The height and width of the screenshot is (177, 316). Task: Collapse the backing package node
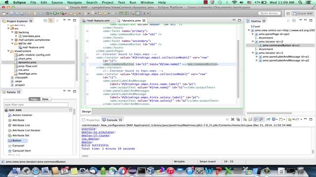click(x=12, y=32)
